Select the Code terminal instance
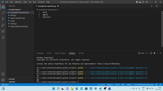Screen dimensions: 163x91 tap(141, 53)
